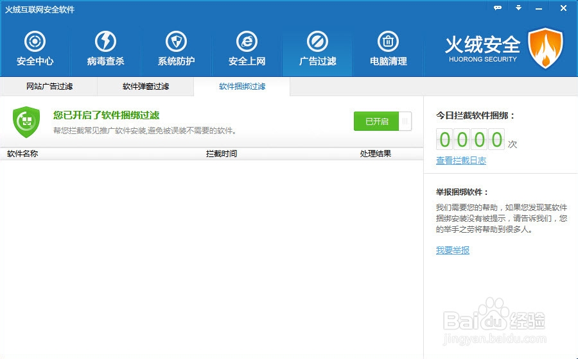The width and height of the screenshot is (578, 359).
Task: Click the green bundle filter shield icon
Action: (x=26, y=122)
